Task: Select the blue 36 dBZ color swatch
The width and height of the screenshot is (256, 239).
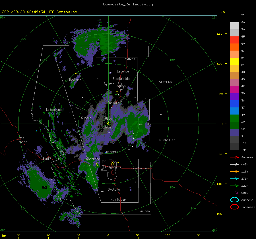Action: (234, 104)
